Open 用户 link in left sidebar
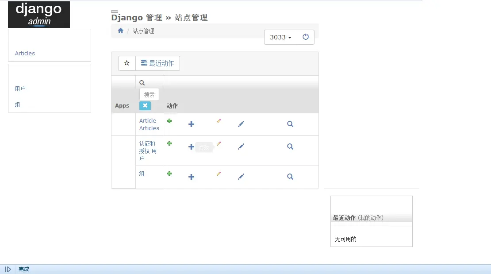 (20, 89)
